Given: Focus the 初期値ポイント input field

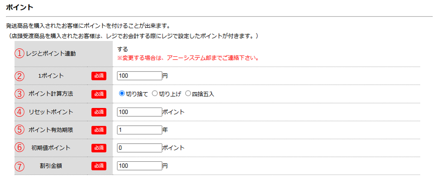Looking at the screenshot, I should click(140, 148).
